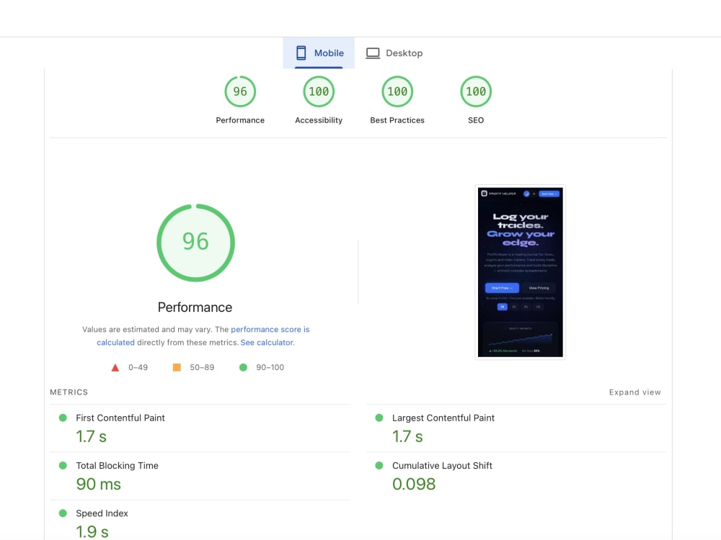Click Speed Index green status dot
Image resolution: width=721 pixels, height=540 pixels.
click(x=63, y=513)
